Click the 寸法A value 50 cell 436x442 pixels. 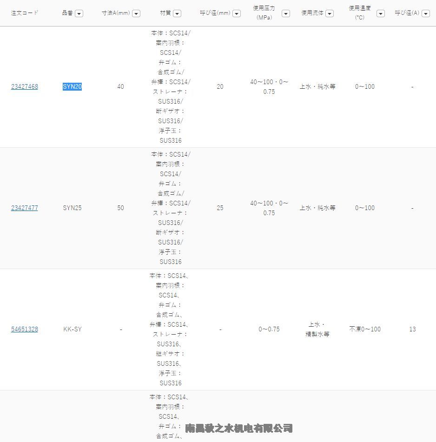pos(120,208)
